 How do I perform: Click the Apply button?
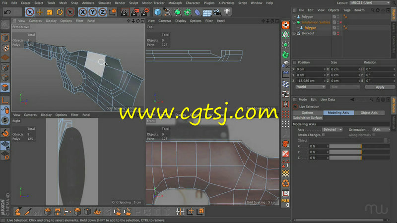click(380, 87)
